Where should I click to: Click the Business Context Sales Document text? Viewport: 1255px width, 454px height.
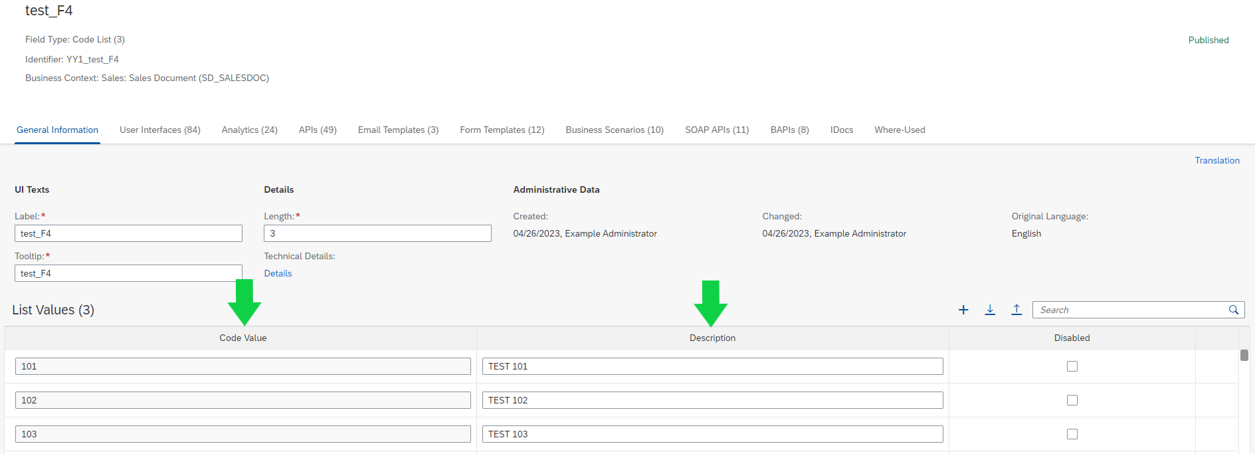(147, 78)
